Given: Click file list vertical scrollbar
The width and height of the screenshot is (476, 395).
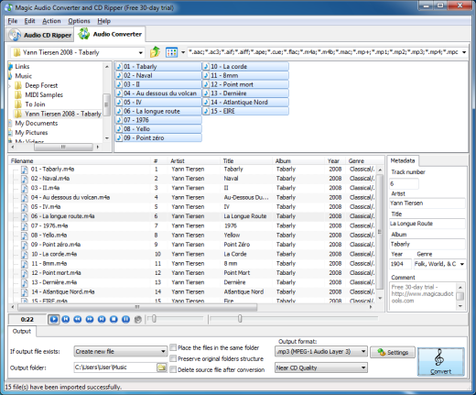Looking at the screenshot, I should [x=380, y=232].
